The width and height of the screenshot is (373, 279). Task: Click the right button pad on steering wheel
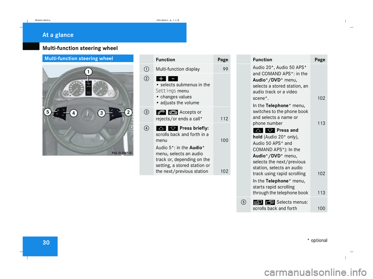click(x=115, y=114)
